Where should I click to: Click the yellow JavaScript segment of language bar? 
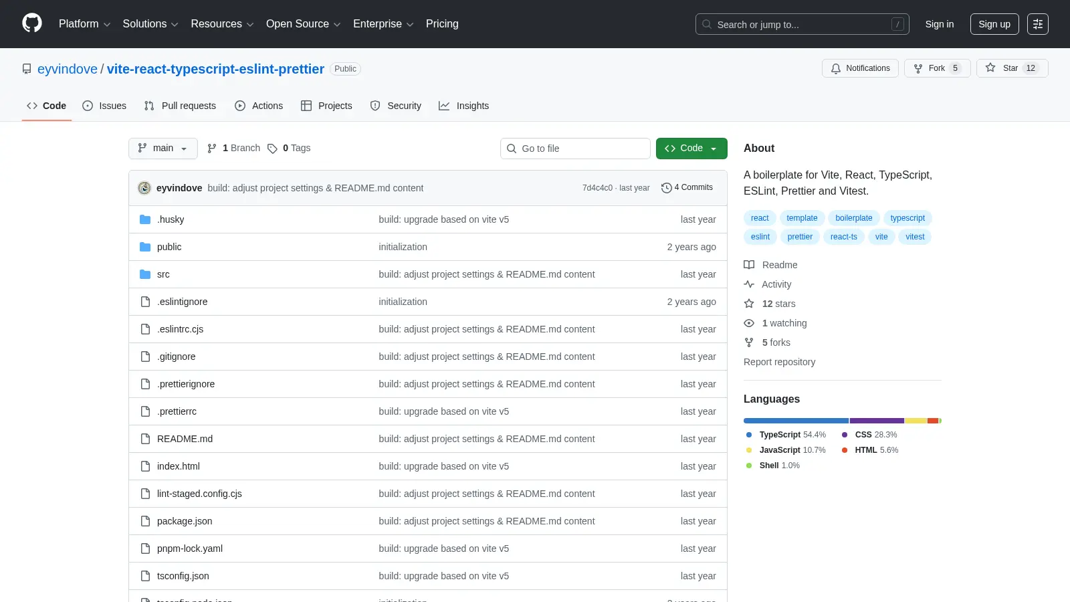pos(916,421)
